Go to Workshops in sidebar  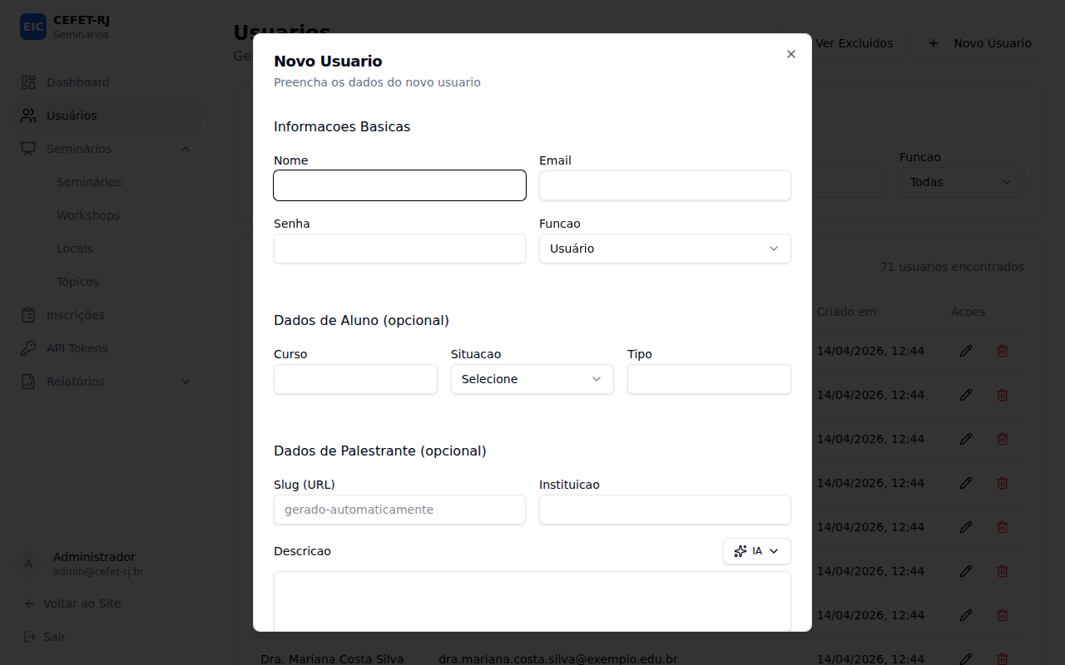88,215
